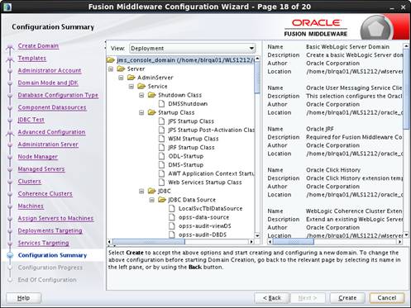The width and height of the screenshot is (411, 308).
Task: Select the current Configuration Summary step
Action: (x=52, y=255)
